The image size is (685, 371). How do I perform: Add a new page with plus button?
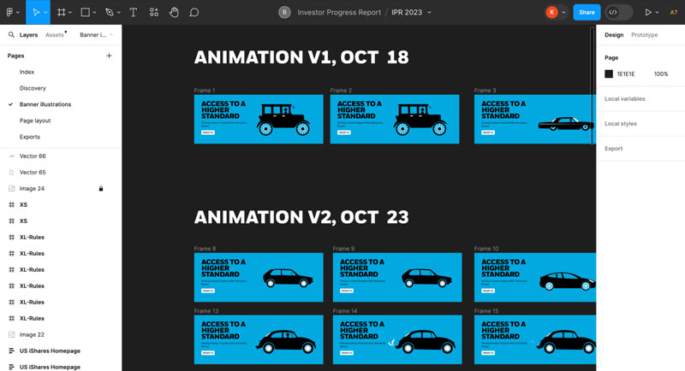109,56
